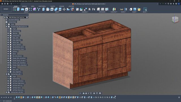Select the Move/Copy arrows tool
The width and height of the screenshot is (181, 102).
pos(64,9)
